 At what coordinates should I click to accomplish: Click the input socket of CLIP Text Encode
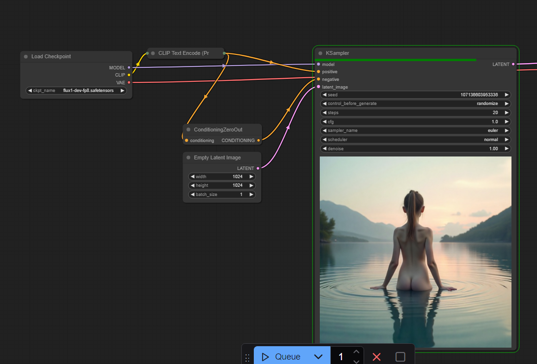click(147, 53)
